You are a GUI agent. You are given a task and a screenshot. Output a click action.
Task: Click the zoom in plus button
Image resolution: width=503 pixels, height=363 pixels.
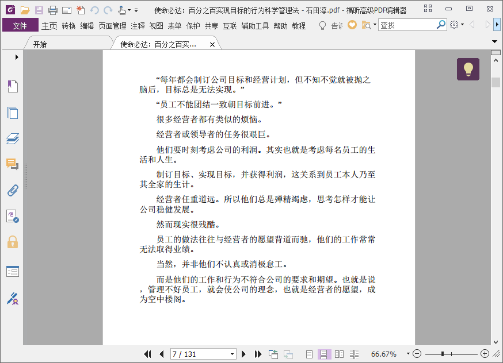coord(485,353)
